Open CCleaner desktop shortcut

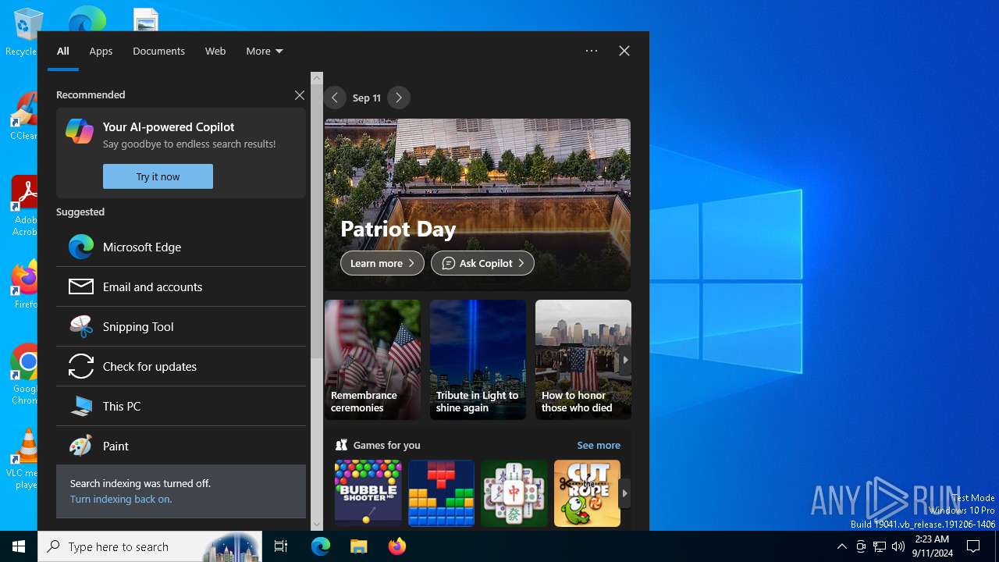(23, 116)
